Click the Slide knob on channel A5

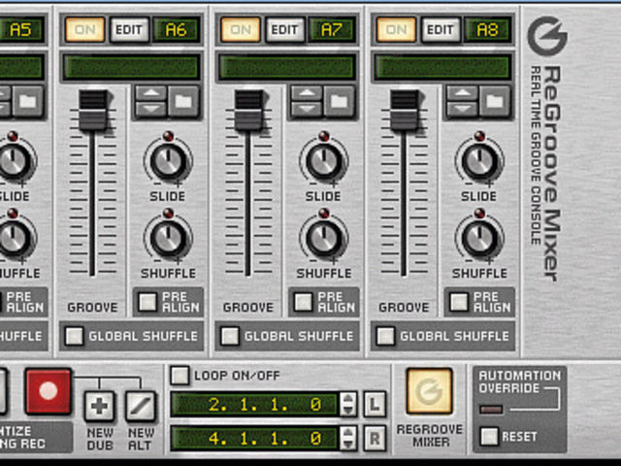pos(14,161)
